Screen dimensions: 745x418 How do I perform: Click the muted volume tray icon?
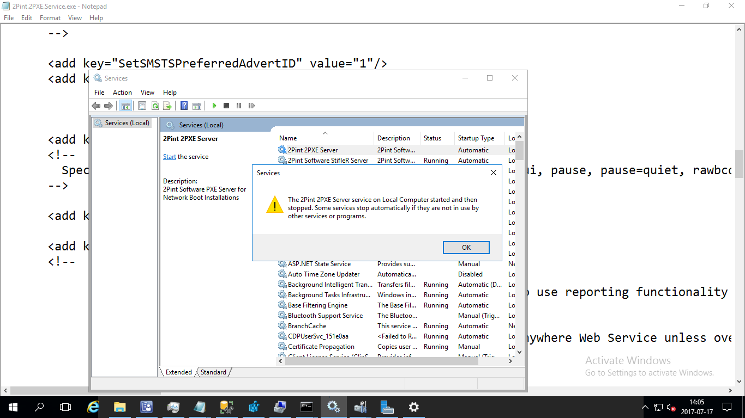pos(672,407)
